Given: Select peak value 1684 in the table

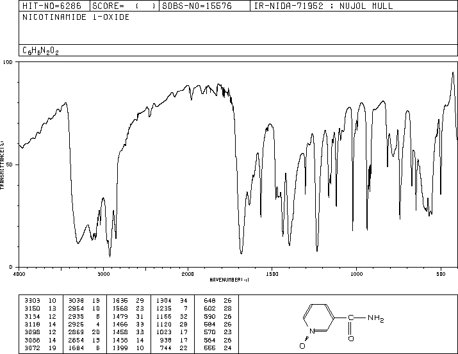Looking at the screenshot, I should coord(76,348).
